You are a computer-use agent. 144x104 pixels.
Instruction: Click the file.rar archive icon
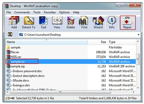point(8,52)
